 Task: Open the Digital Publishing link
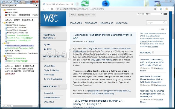(51, 70)
